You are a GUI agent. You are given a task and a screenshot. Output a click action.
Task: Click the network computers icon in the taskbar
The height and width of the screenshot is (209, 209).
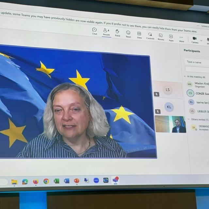(87, 181)
